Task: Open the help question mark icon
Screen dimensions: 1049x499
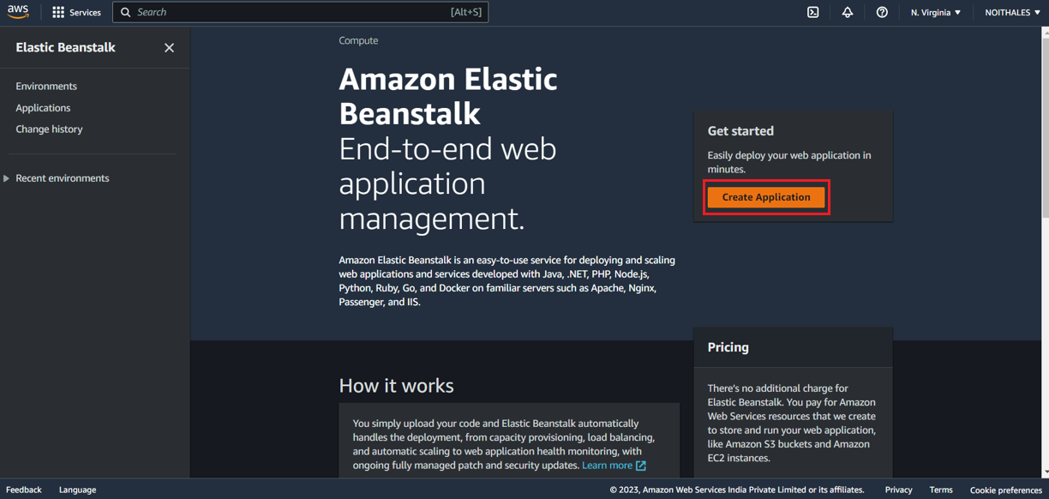Action: click(x=882, y=12)
